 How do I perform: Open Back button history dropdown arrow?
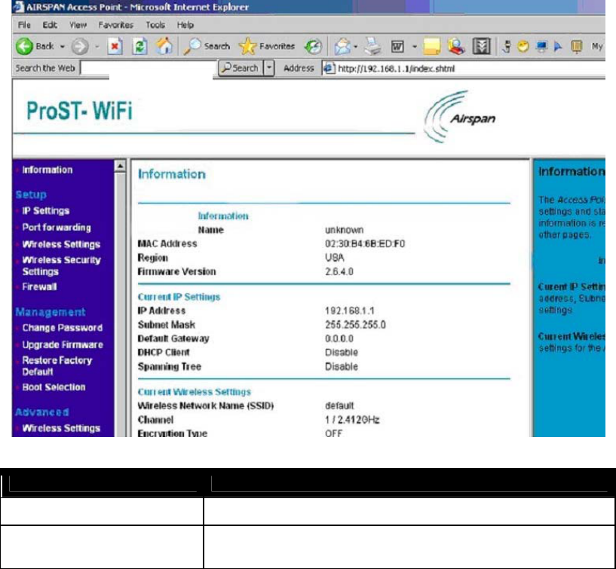63,47
